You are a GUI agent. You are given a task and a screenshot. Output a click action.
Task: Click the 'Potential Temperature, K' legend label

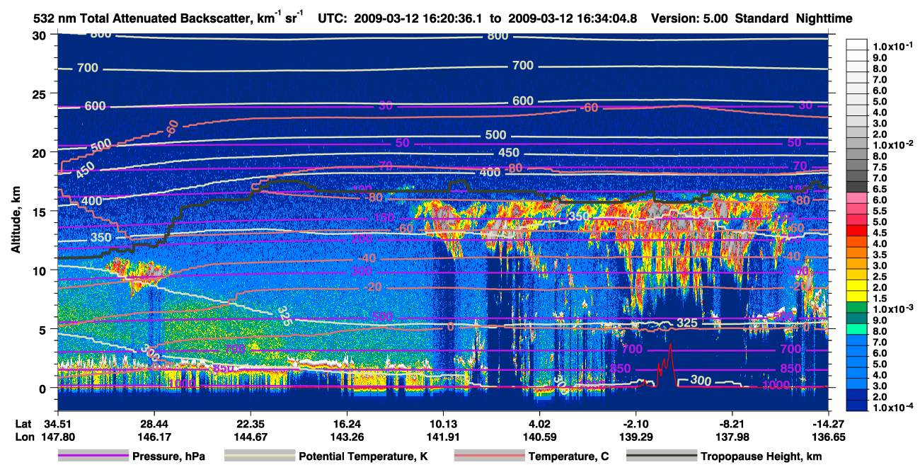click(x=363, y=457)
